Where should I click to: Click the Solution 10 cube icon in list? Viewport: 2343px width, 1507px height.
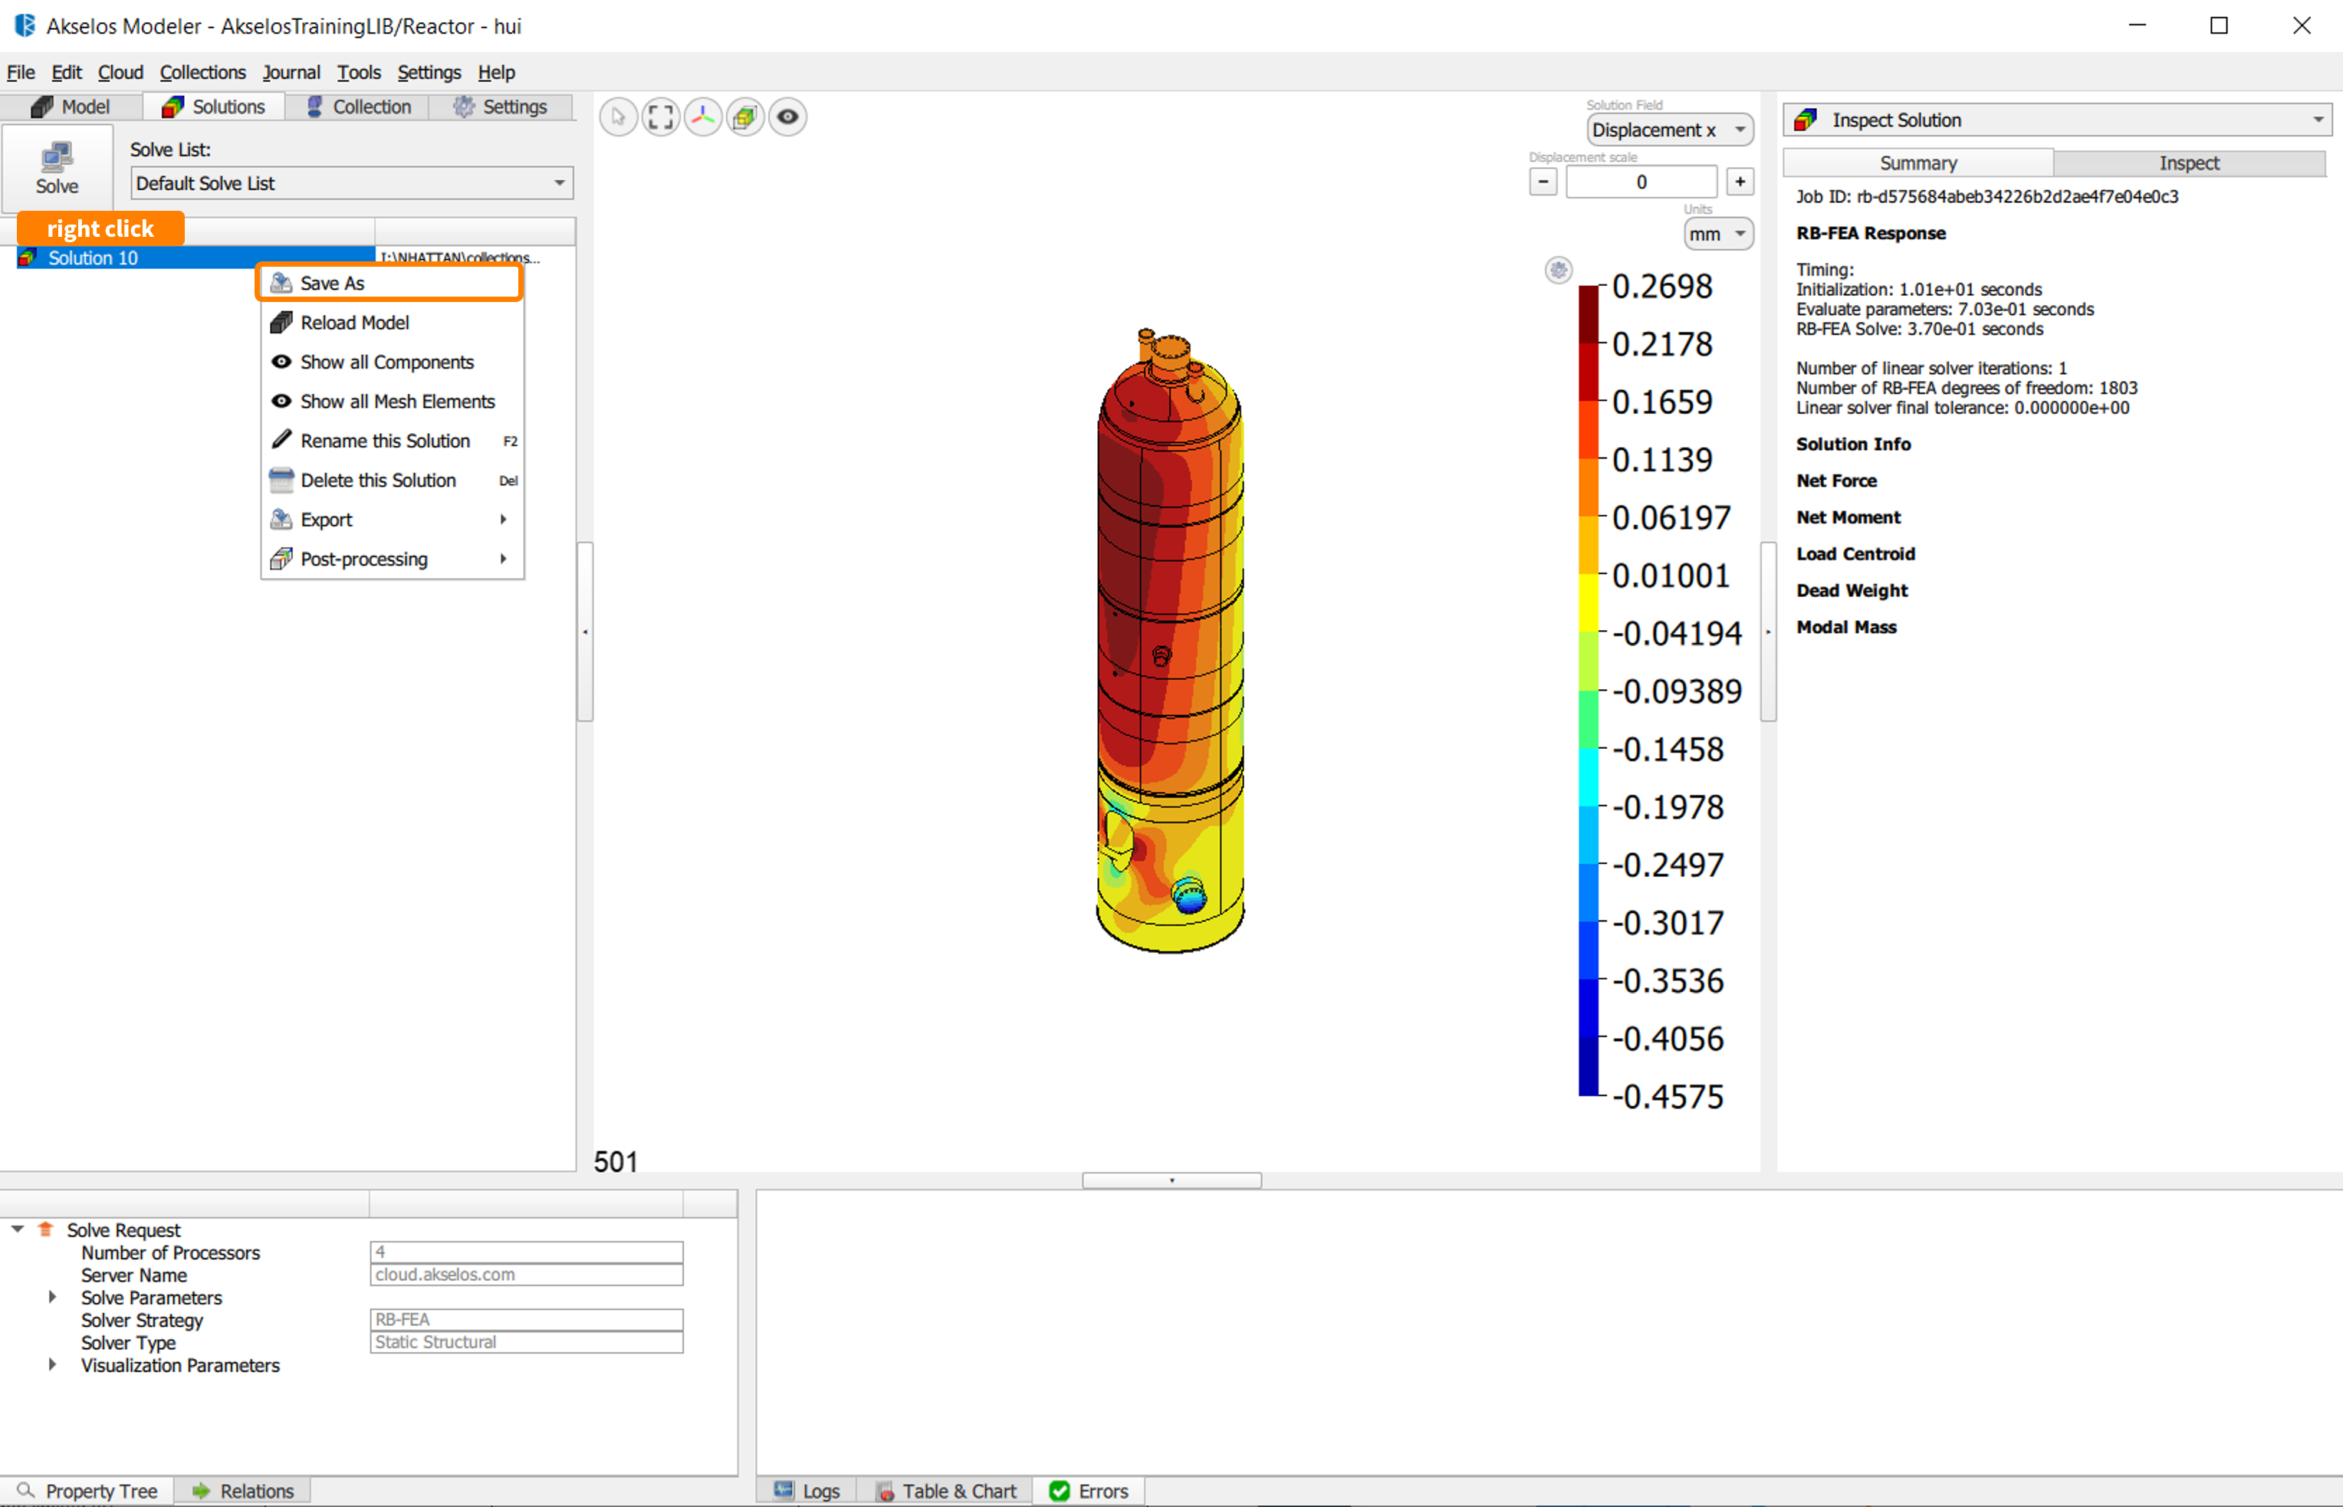(x=28, y=258)
